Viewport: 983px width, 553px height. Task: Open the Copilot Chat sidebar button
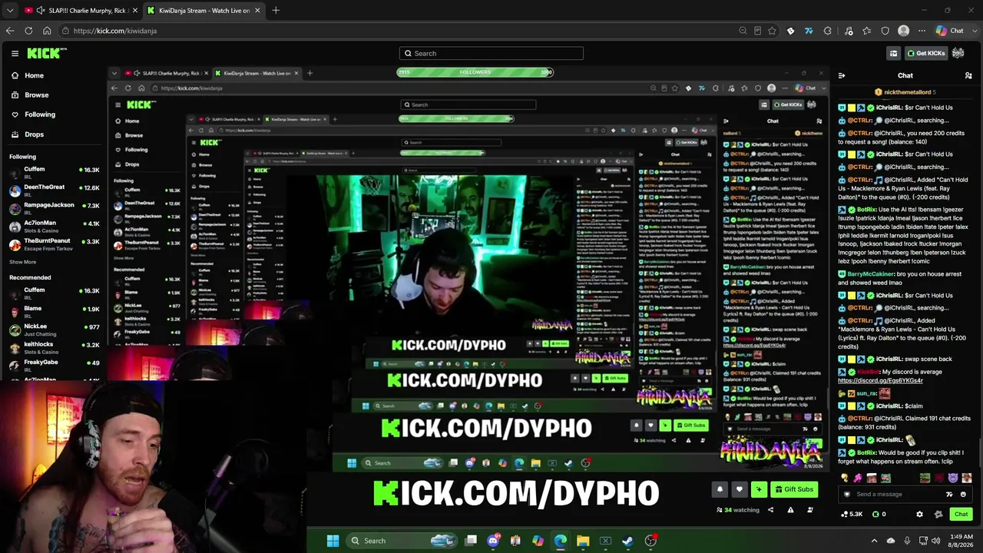coord(949,31)
